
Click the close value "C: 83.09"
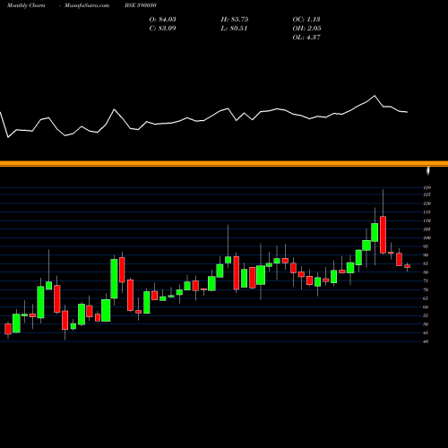point(163,29)
